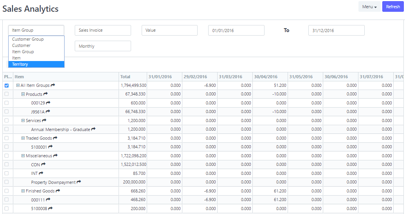Collapse the Traded Goods tree node
The height and width of the screenshot is (214, 405).
[x=23, y=138]
